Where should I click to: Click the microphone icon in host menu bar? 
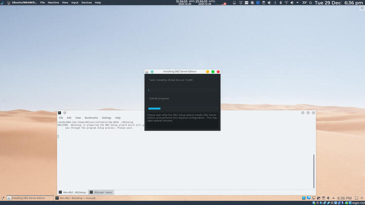(281, 3)
